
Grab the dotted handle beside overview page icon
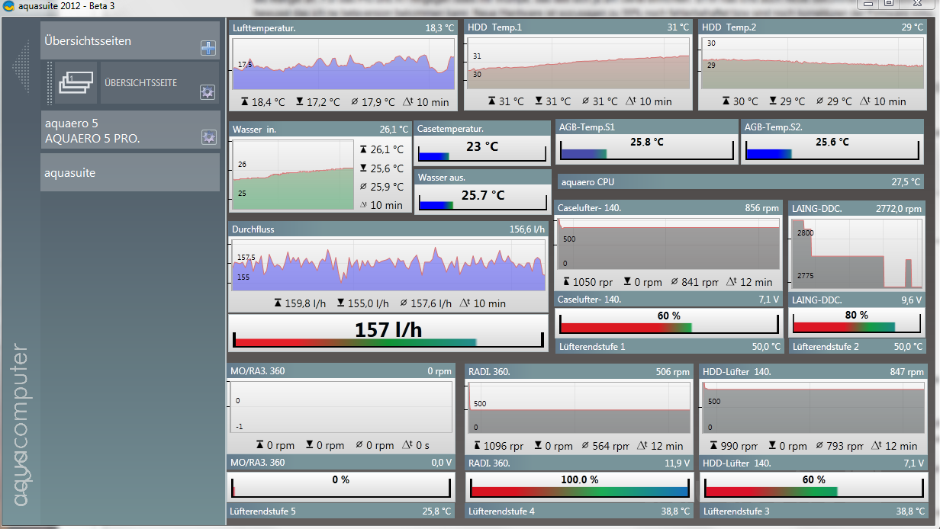pos(50,83)
